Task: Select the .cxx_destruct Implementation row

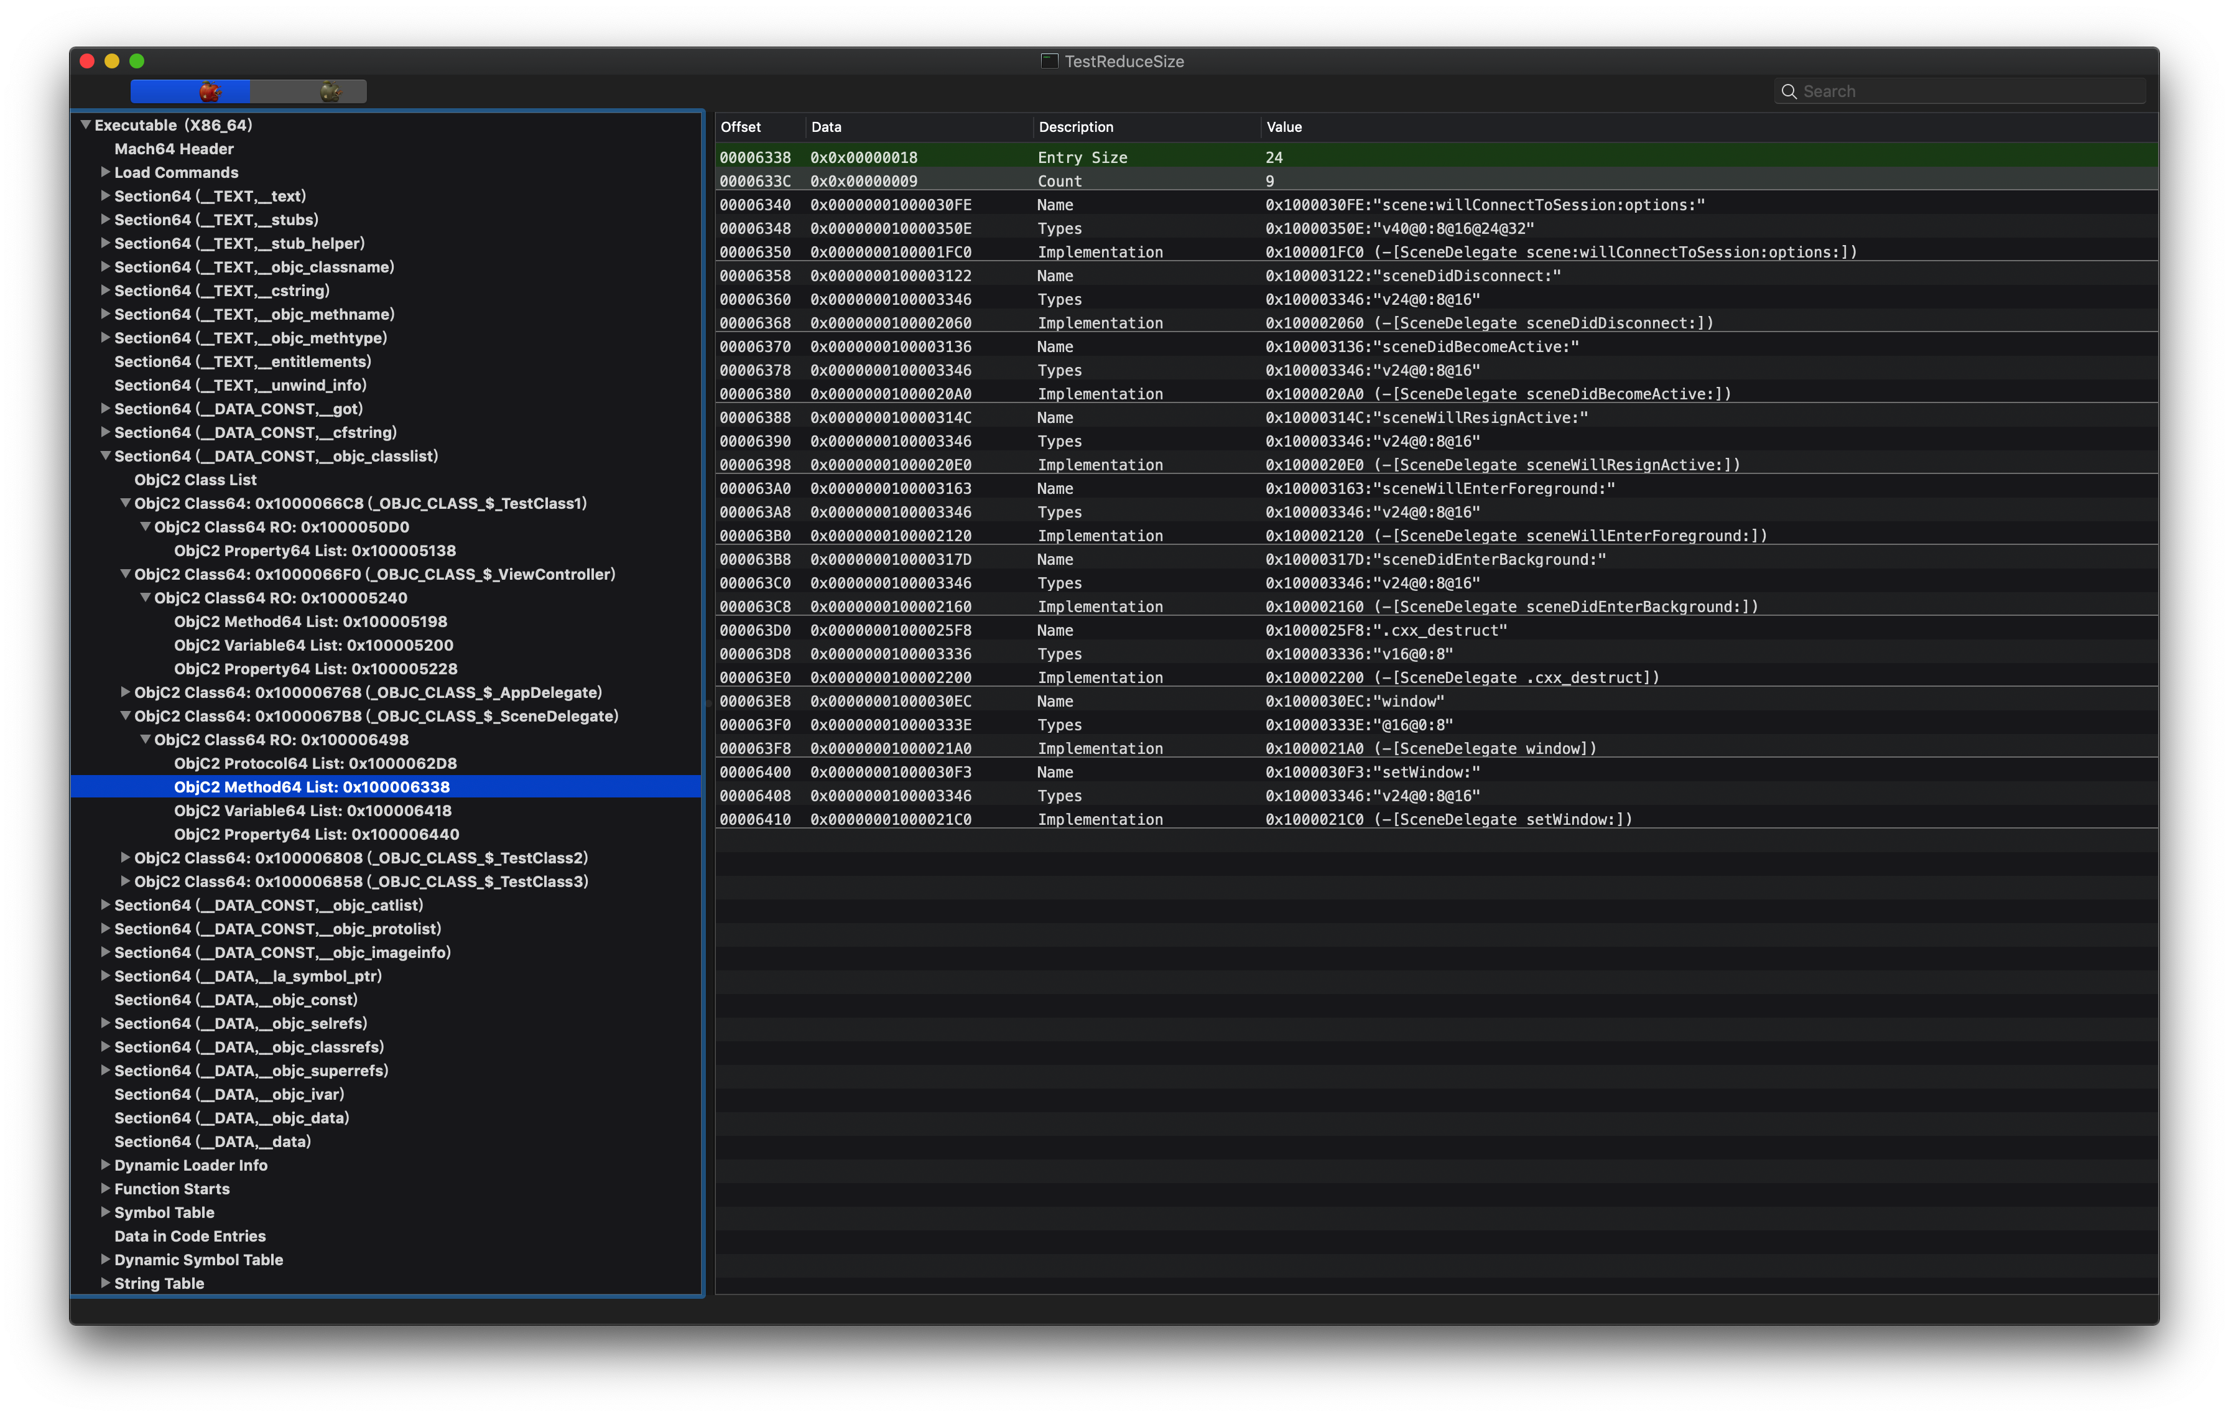Action: 1437,677
